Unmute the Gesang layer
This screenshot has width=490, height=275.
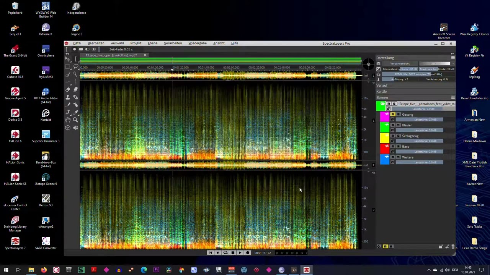coord(393,115)
